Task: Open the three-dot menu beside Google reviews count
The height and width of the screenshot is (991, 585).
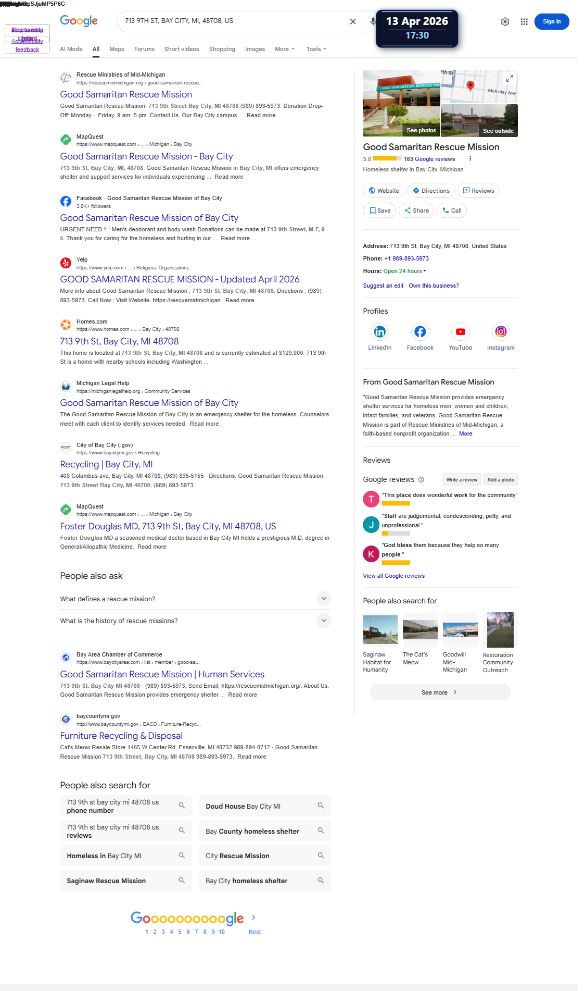Action: (x=470, y=159)
